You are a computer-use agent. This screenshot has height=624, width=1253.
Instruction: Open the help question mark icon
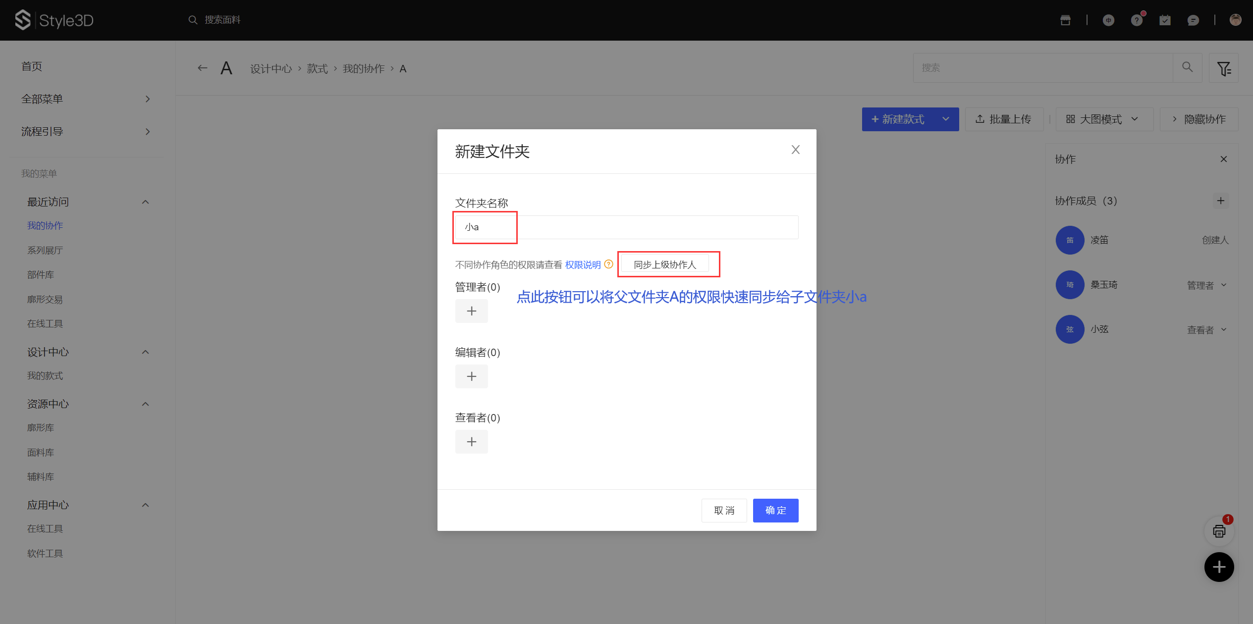tap(1137, 20)
